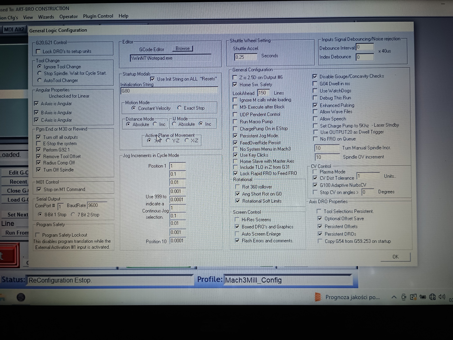This screenshot has width=453, height=340.
Task: Toggle Enhanced Pulsing checkbox
Action: tap(315, 105)
